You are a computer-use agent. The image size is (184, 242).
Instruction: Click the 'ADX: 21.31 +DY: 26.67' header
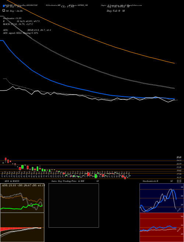click(23, 185)
